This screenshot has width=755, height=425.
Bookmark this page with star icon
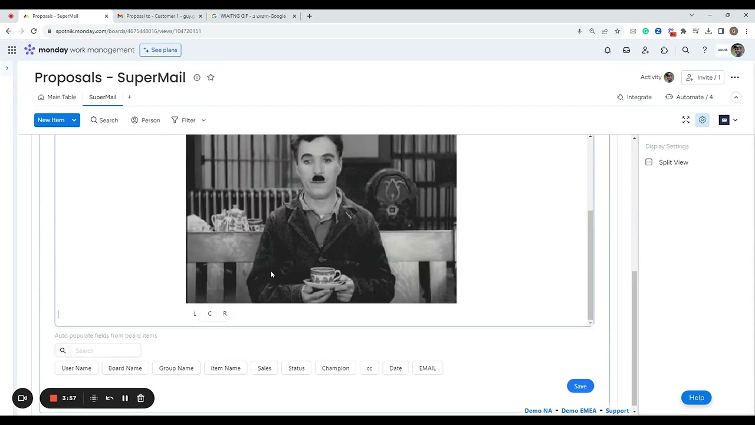[618, 31]
